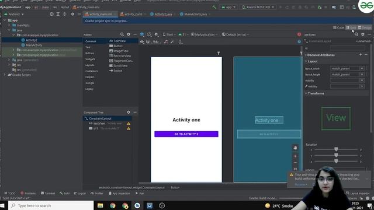
Task: Minimize the Component Tree panel
Action: [x=135, y=112]
